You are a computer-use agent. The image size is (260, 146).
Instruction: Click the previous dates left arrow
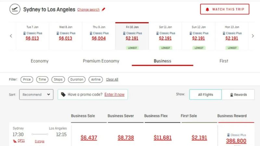pyautogui.click(x=11, y=36)
